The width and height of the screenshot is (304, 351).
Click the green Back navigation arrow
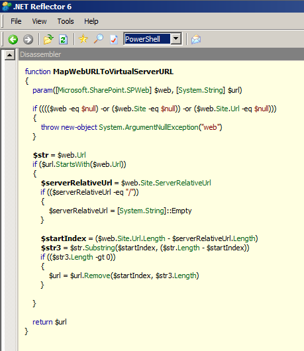(x=13, y=39)
